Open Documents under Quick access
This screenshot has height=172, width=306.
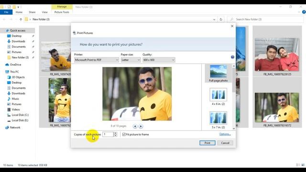19,47
